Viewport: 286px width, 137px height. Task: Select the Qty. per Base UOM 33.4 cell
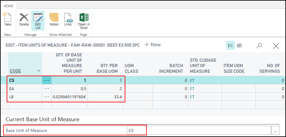105,97
